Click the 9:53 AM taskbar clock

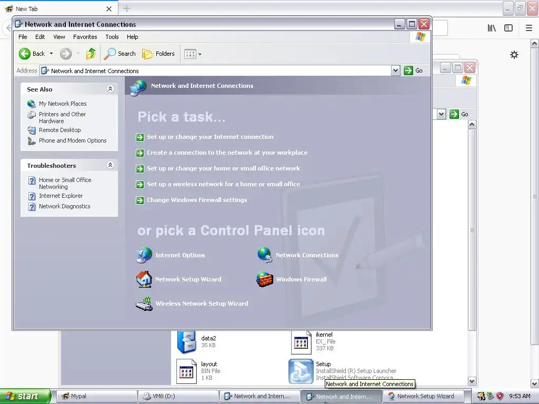click(520, 396)
